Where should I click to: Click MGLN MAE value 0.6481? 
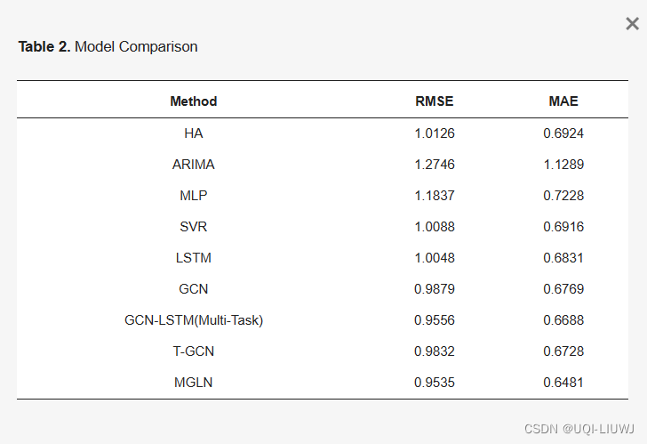click(563, 383)
